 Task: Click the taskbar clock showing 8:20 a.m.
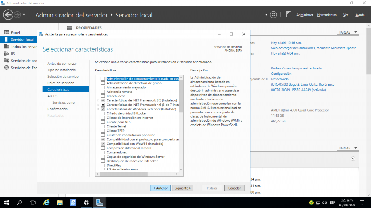coord(347,203)
